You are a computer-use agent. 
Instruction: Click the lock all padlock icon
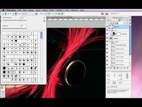117,23
